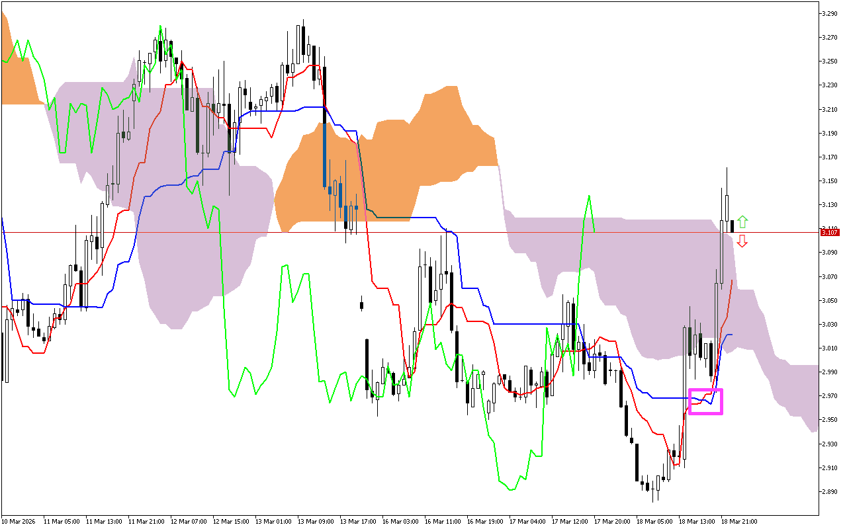The height and width of the screenshot is (529, 847).
Task: Click the vertical price axis scale
Action: pos(830,264)
